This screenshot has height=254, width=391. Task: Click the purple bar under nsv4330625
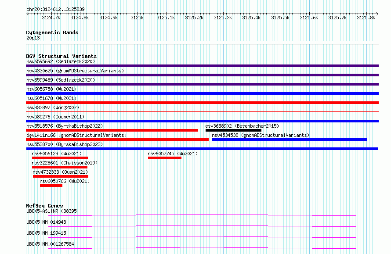click(x=202, y=75)
